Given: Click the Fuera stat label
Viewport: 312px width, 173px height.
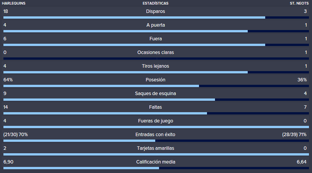Looking at the screenshot, I should click(x=156, y=39).
